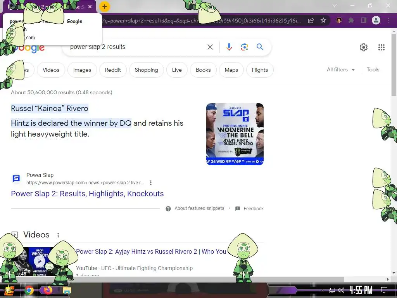Open Videos section three-dot menu
Viewport: 397px width, 298px height.
point(58,235)
